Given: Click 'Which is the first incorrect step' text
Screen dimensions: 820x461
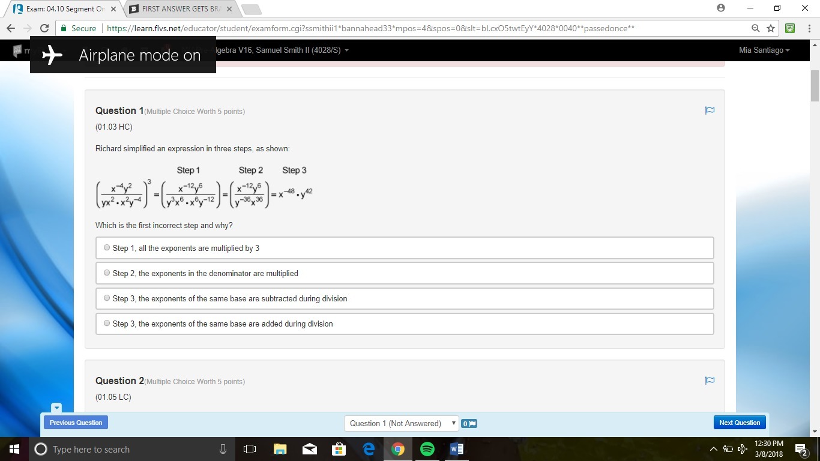Looking at the screenshot, I should (164, 225).
